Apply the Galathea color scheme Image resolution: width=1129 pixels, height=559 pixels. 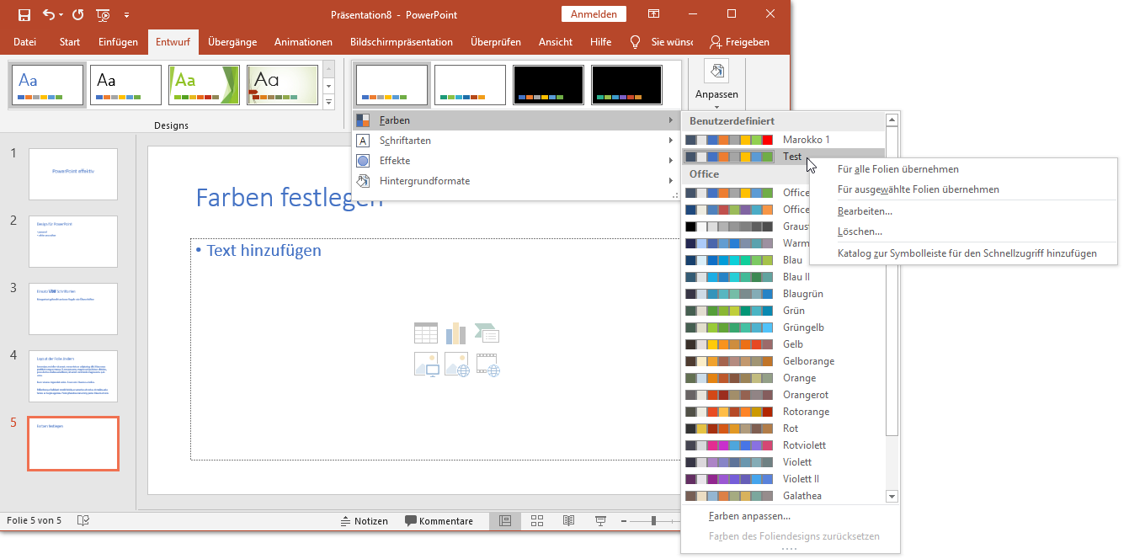(783, 496)
